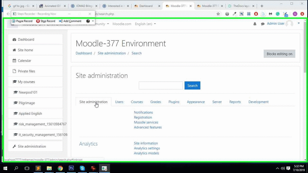Click the My courses graduation cap icon
Image resolution: width=308 pixels, height=173 pixels.
pos(14,82)
